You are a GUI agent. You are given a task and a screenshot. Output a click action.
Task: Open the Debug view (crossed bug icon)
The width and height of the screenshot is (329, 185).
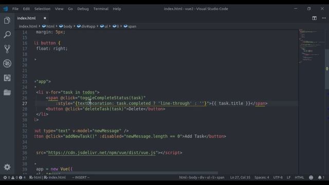click(x=7, y=63)
